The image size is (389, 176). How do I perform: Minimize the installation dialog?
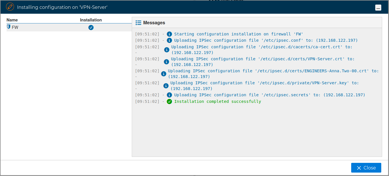point(378,8)
